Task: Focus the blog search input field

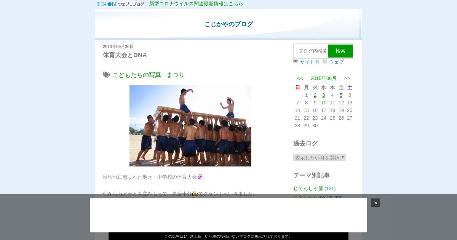Action: pyautogui.click(x=310, y=51)
